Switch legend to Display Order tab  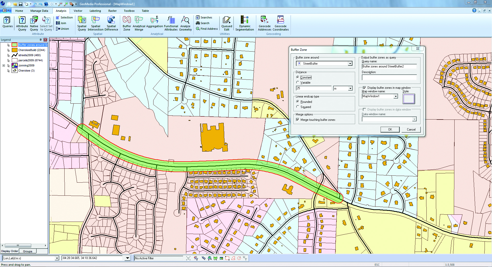[x=10, y=251]
